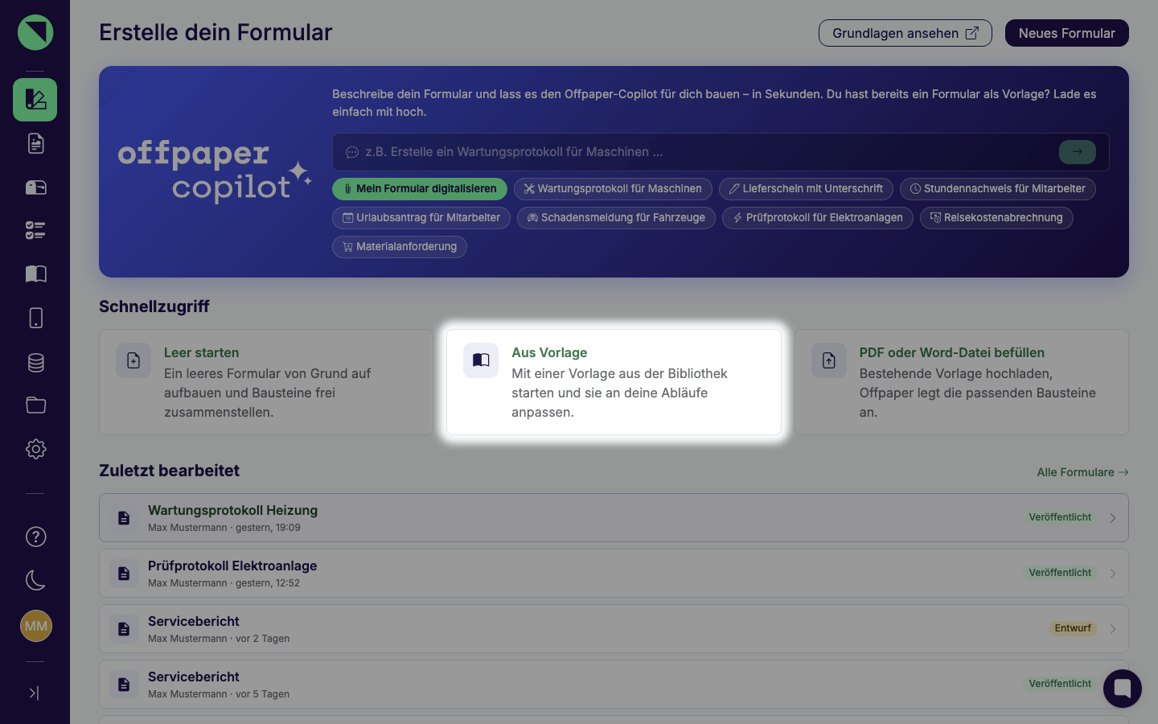Select the Stundennachweis für Mitarbeiter chip
Viewport: 1158px width, 724px height.
998,189
